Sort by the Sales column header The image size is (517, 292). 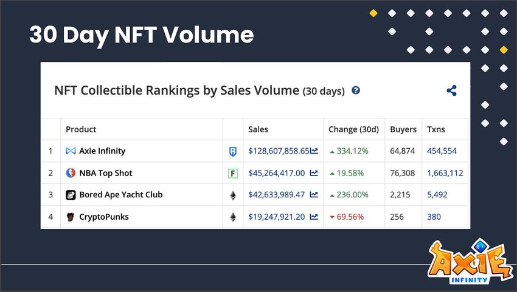coord(258,129)
